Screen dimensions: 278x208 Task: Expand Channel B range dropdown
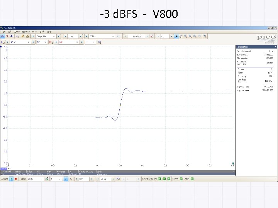pyautogui.click(x=77, y=42)
